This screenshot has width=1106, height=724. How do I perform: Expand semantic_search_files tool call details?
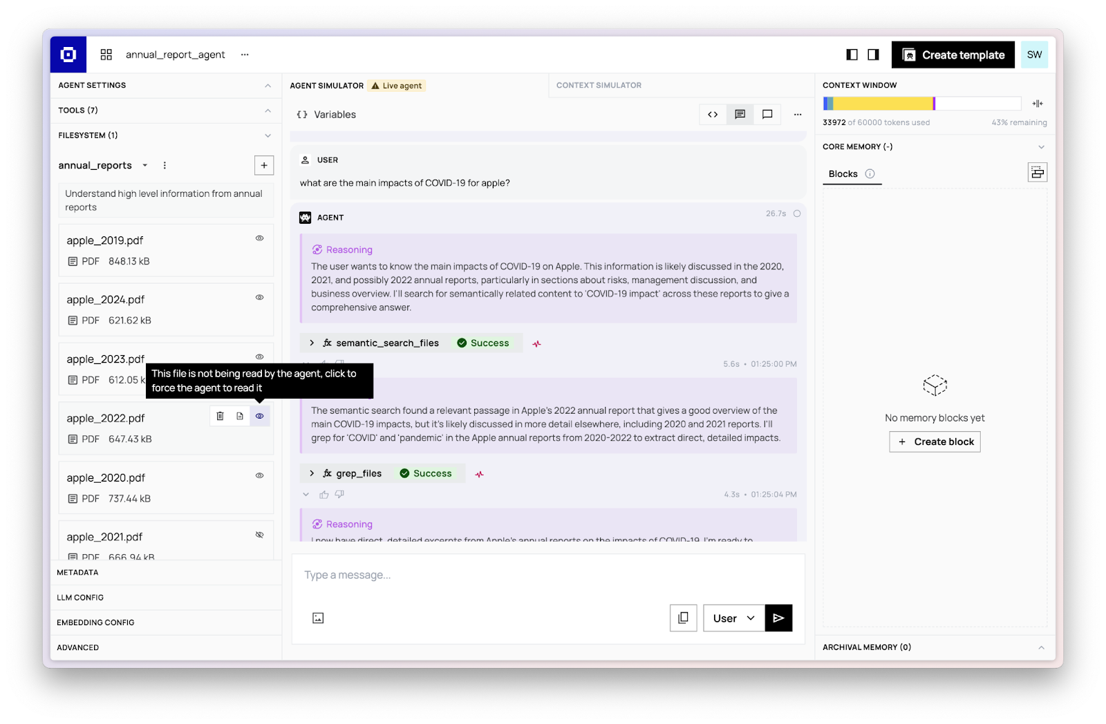[x=312, y=343]
